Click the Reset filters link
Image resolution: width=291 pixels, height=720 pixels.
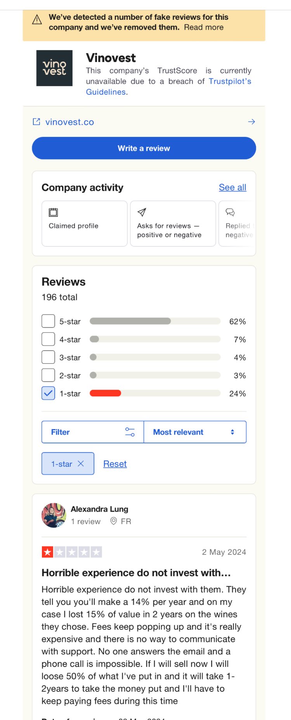click(115, 464)
